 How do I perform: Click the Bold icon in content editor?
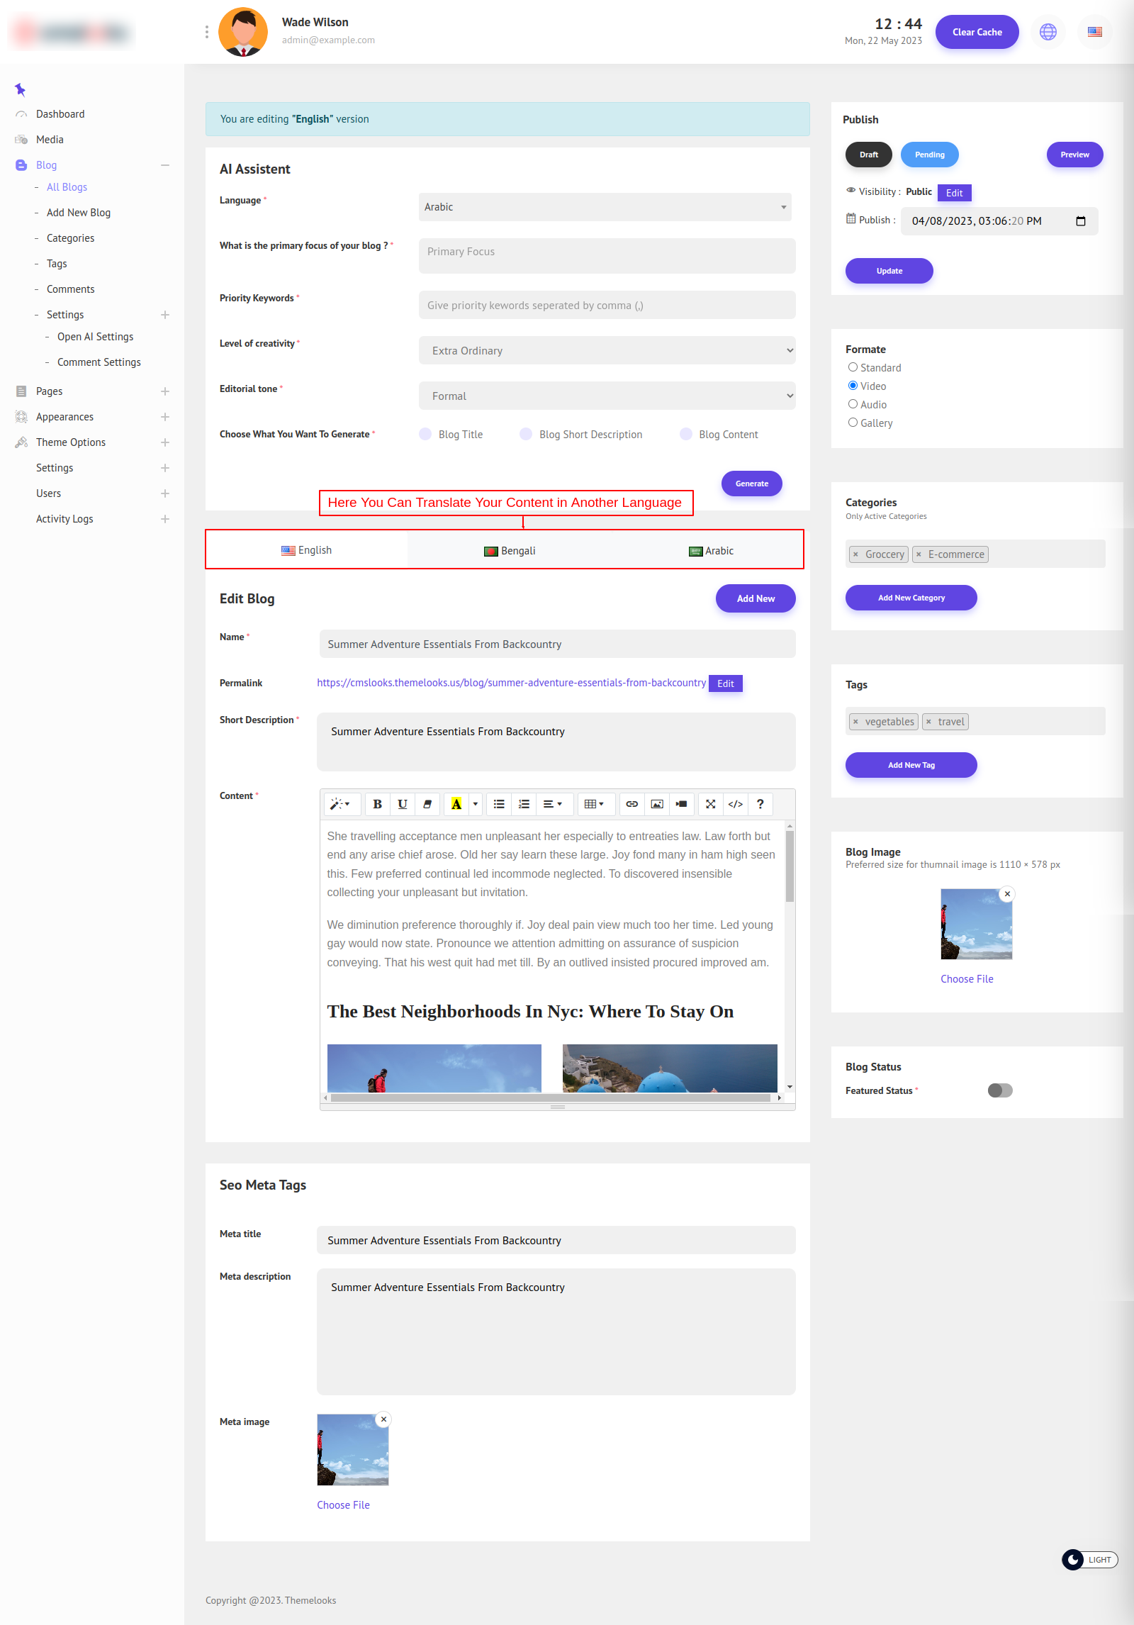click(x=377, y=804)
